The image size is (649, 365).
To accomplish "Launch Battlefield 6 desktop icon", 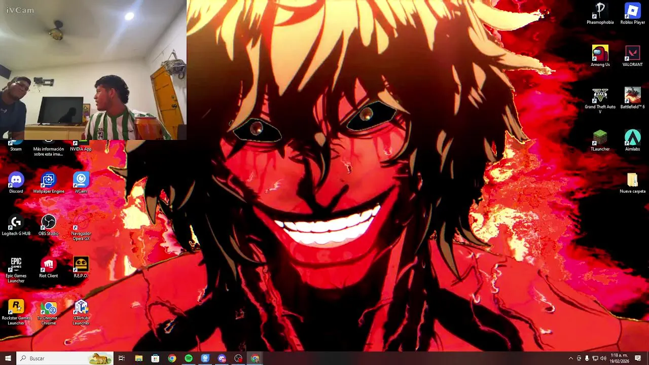I will (633, 98).
